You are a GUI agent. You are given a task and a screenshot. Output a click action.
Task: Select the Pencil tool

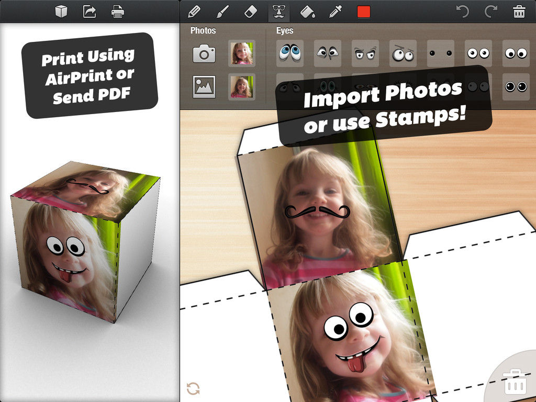pyautogui.click(x=194, y=12)
